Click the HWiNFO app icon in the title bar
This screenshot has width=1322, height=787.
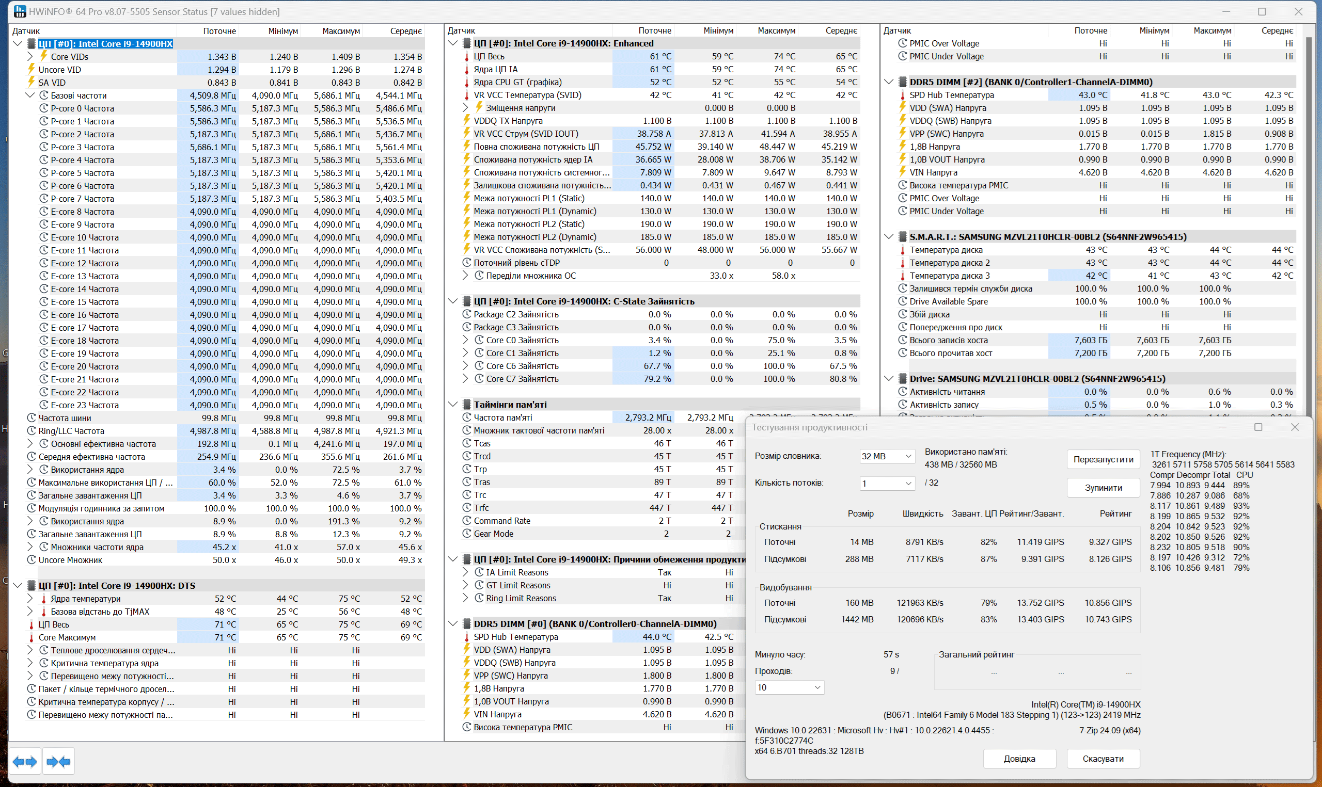[x=20, y=11]
